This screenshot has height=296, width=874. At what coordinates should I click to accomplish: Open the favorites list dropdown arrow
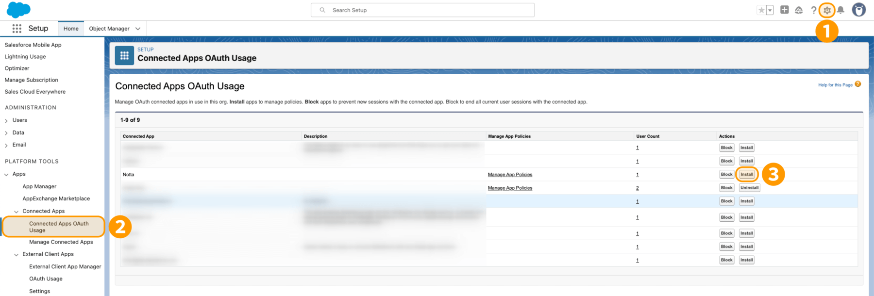tap(770, 10)
